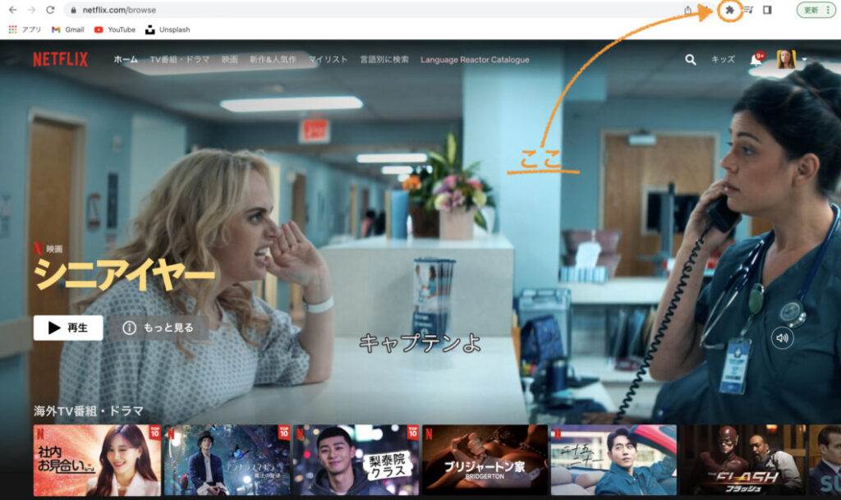The image size is (841, 500).
Task: Click the Netflix logo
Action: pyautogui.click(x=60, y=60)
